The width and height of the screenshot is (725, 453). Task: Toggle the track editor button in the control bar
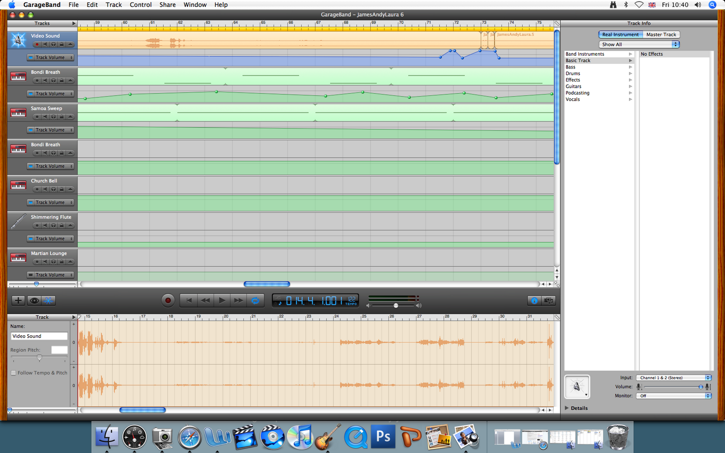(x=48, y=300)
